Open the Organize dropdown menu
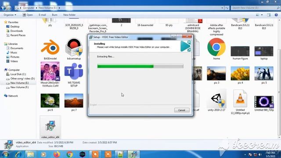Viewport: 281px width, 158px height. 10,15
